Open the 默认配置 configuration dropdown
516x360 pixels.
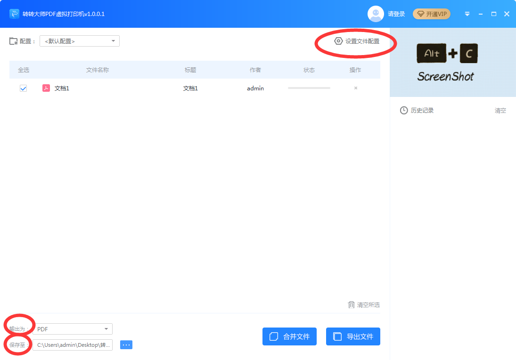click(x=80, y=41)
